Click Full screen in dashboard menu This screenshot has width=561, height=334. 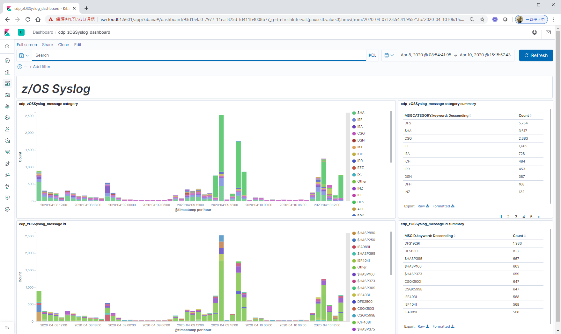pyautogui.click(x=27, y=45)
